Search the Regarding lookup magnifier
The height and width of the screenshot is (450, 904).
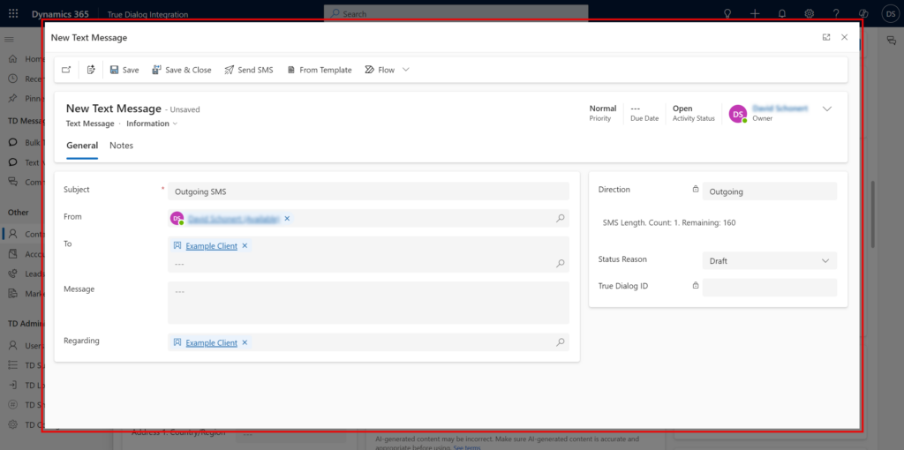[560, 342]
